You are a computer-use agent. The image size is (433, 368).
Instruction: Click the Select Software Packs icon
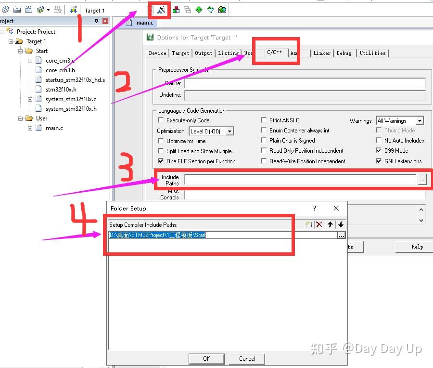pyautogui.click(x=210, y=10)
